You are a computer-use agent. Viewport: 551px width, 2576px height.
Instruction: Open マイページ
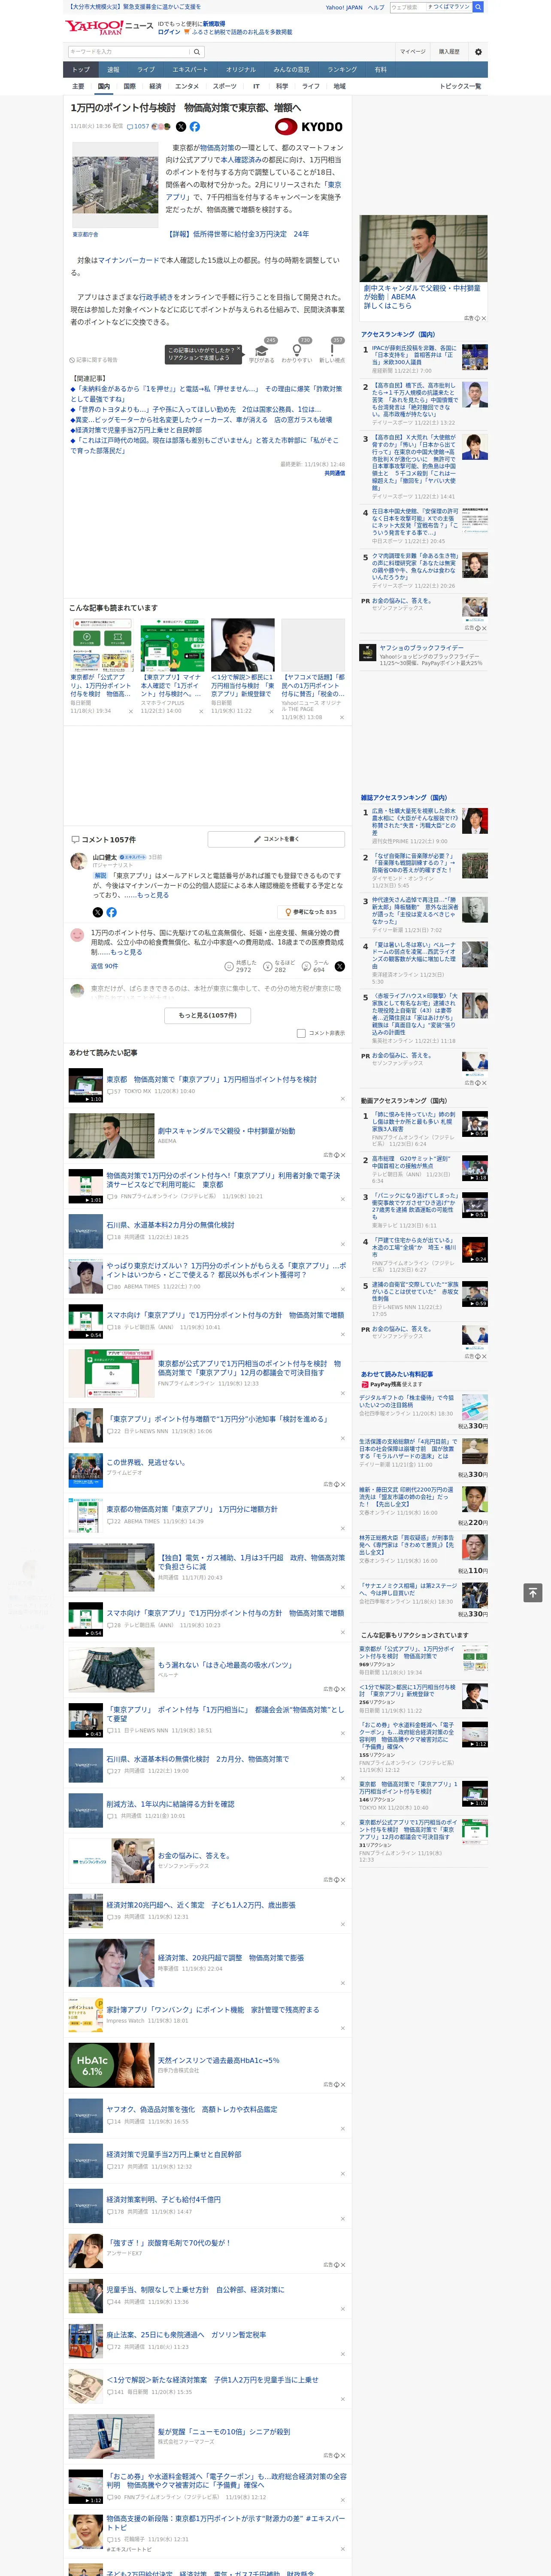(412, 52)
